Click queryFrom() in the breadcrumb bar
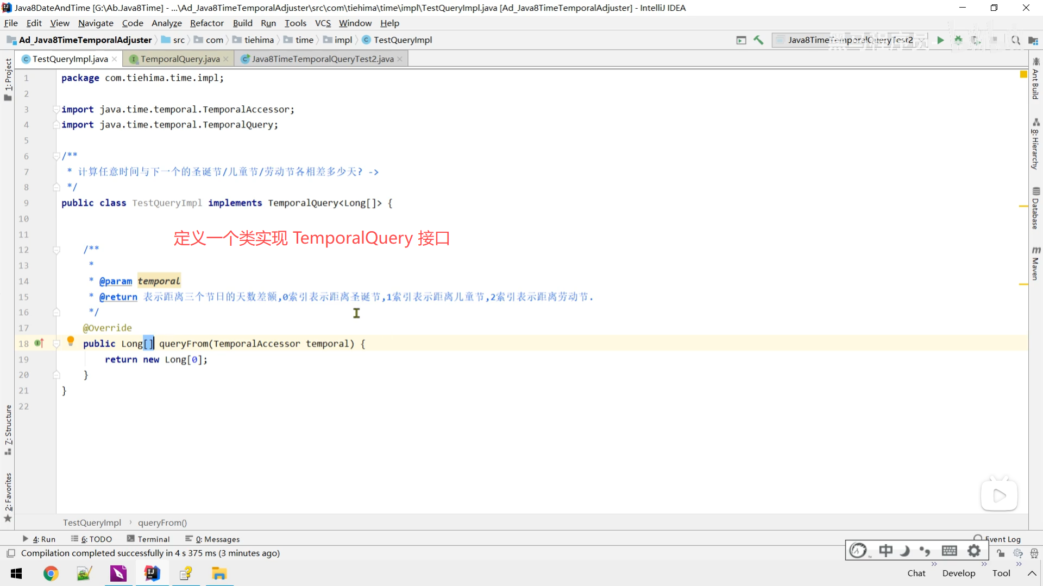1043x586 pixels. coord(162,523)
